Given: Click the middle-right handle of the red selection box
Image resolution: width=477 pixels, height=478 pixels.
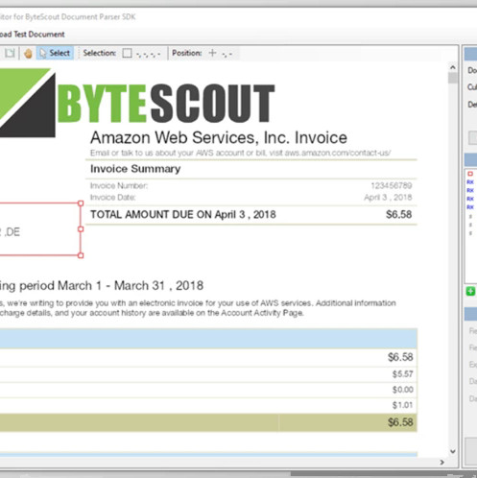Looking at the screenshot, I should [x=81, y=229].
